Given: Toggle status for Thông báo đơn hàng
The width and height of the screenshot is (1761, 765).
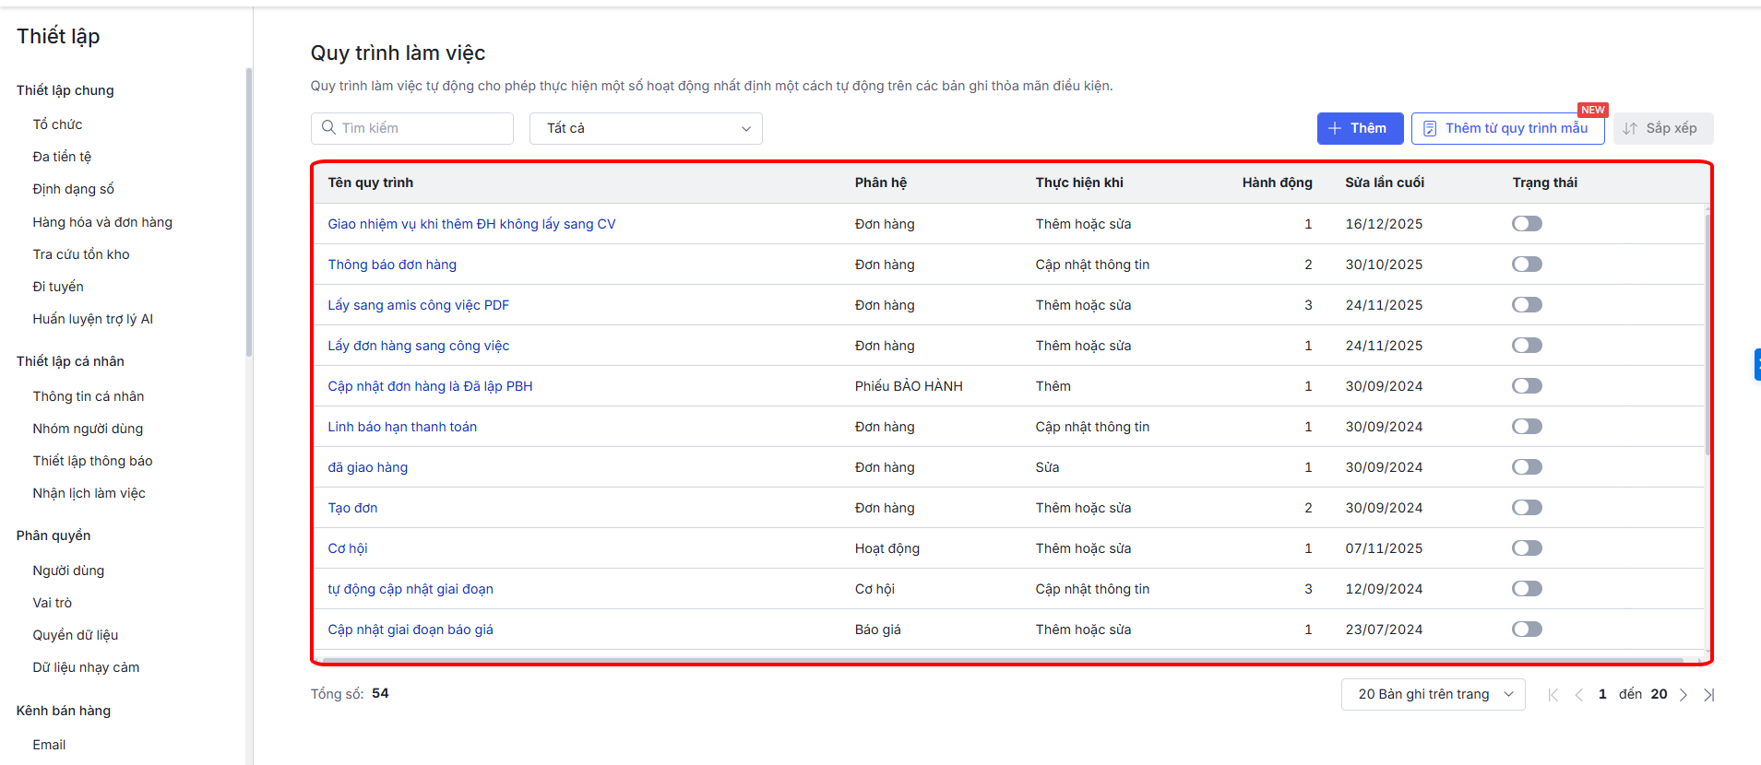Looking at the screenshot, I should (x=1527, y=265).
